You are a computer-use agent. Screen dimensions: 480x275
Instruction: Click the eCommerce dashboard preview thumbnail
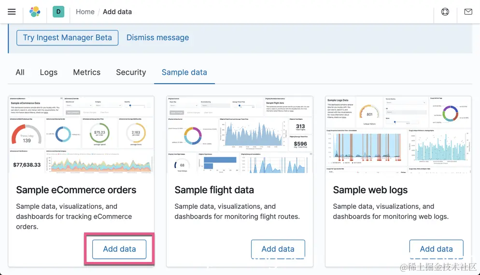[x=81, y=134]
